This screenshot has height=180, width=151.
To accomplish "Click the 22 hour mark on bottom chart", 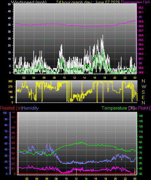I will tap(125, 179).
